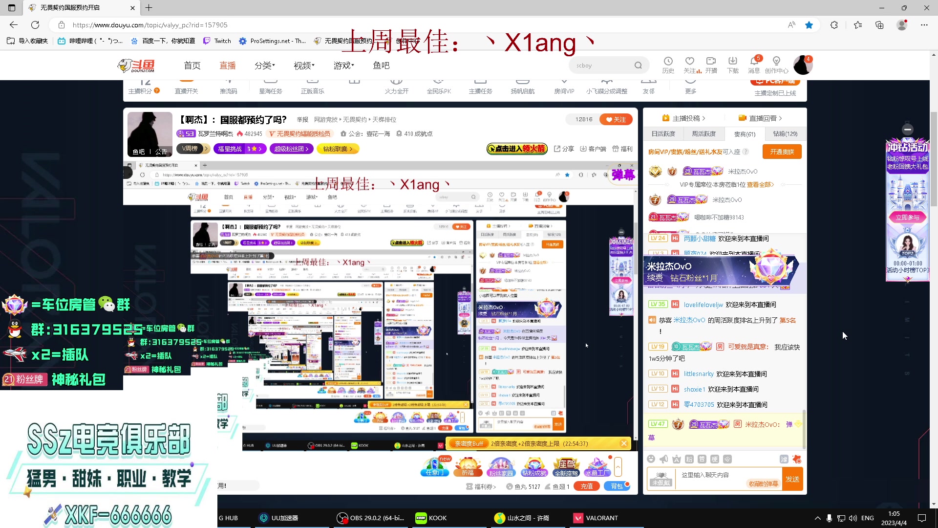Viewport: 938px width, 528px height.
Task: Open the 鱼吧 menu item
Action: pyautogui.click(x=381, y=65)
